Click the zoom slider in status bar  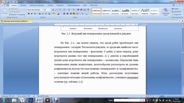point(174,96)
